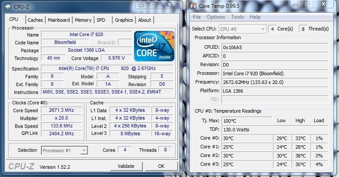The width and height of the screenshot is (339, 177).
Task: Show the About tab in CPU-Z
Action: click(x=144, y=20)
